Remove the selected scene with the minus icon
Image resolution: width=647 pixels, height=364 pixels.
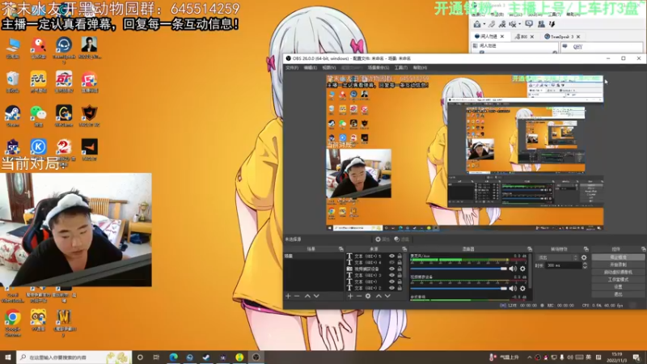pyautogui.click(x=297, y=296)
